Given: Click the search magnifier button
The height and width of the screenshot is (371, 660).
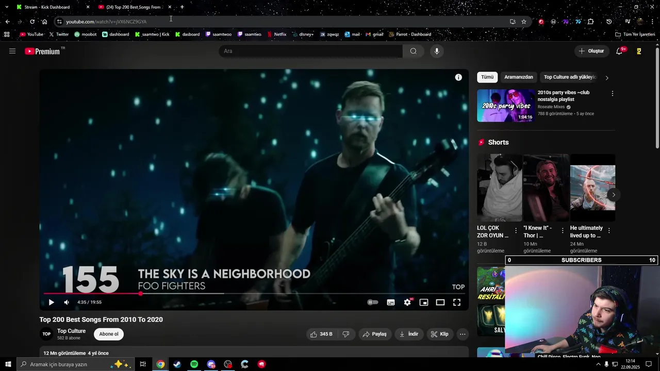Looking at the screenshot, I should 414,51.
